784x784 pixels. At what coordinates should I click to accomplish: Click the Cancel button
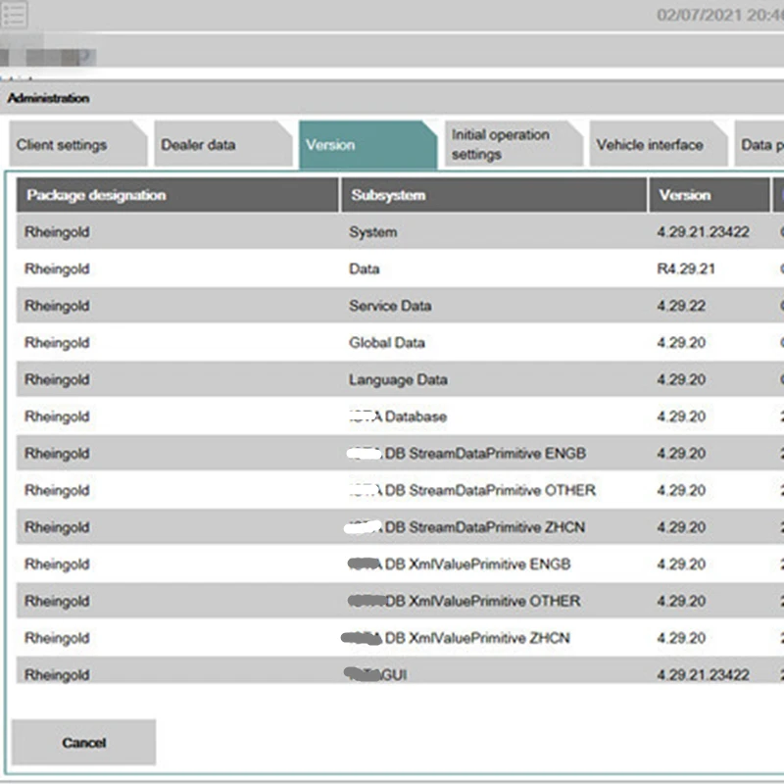tap(83, 743)
